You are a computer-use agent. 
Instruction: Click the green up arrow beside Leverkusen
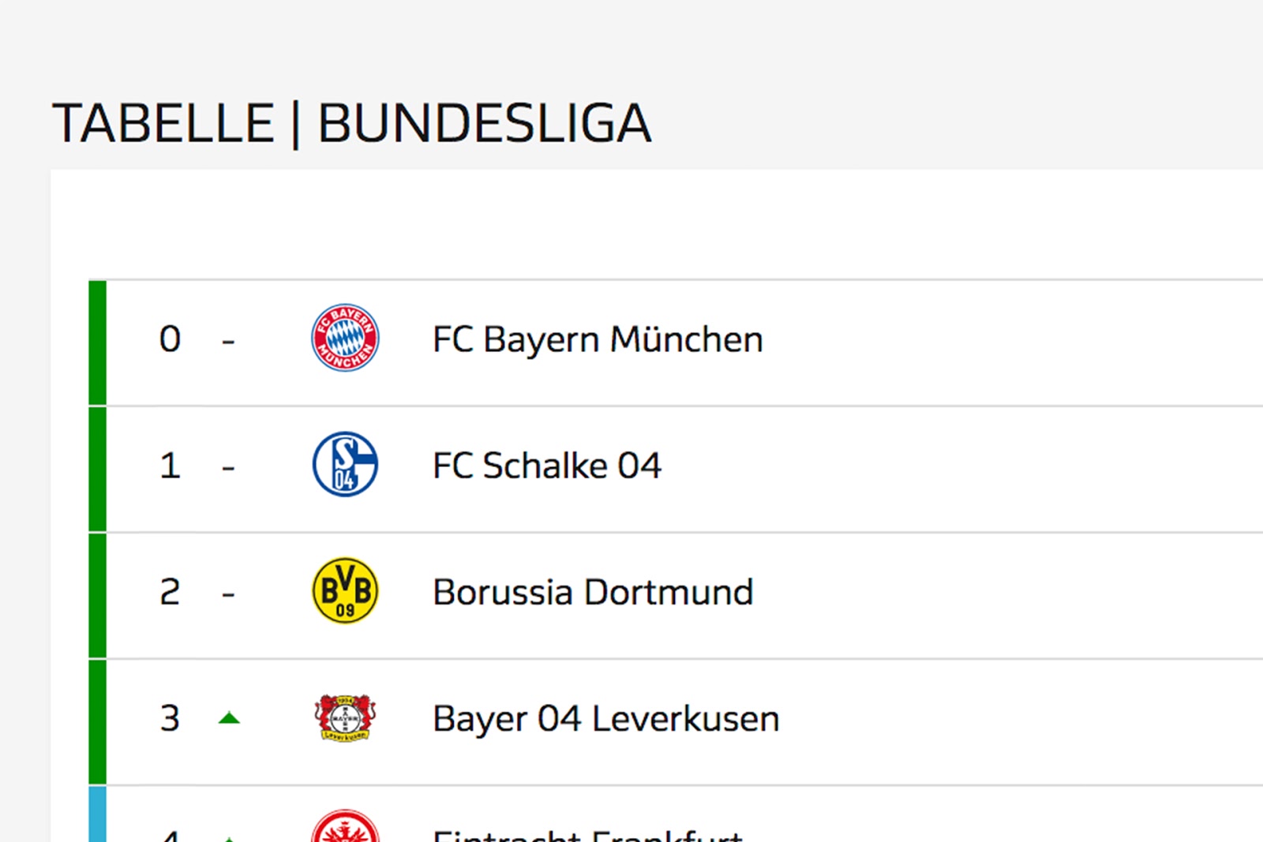click(229, 717)
